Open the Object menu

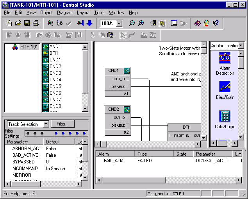coord(46,13)
